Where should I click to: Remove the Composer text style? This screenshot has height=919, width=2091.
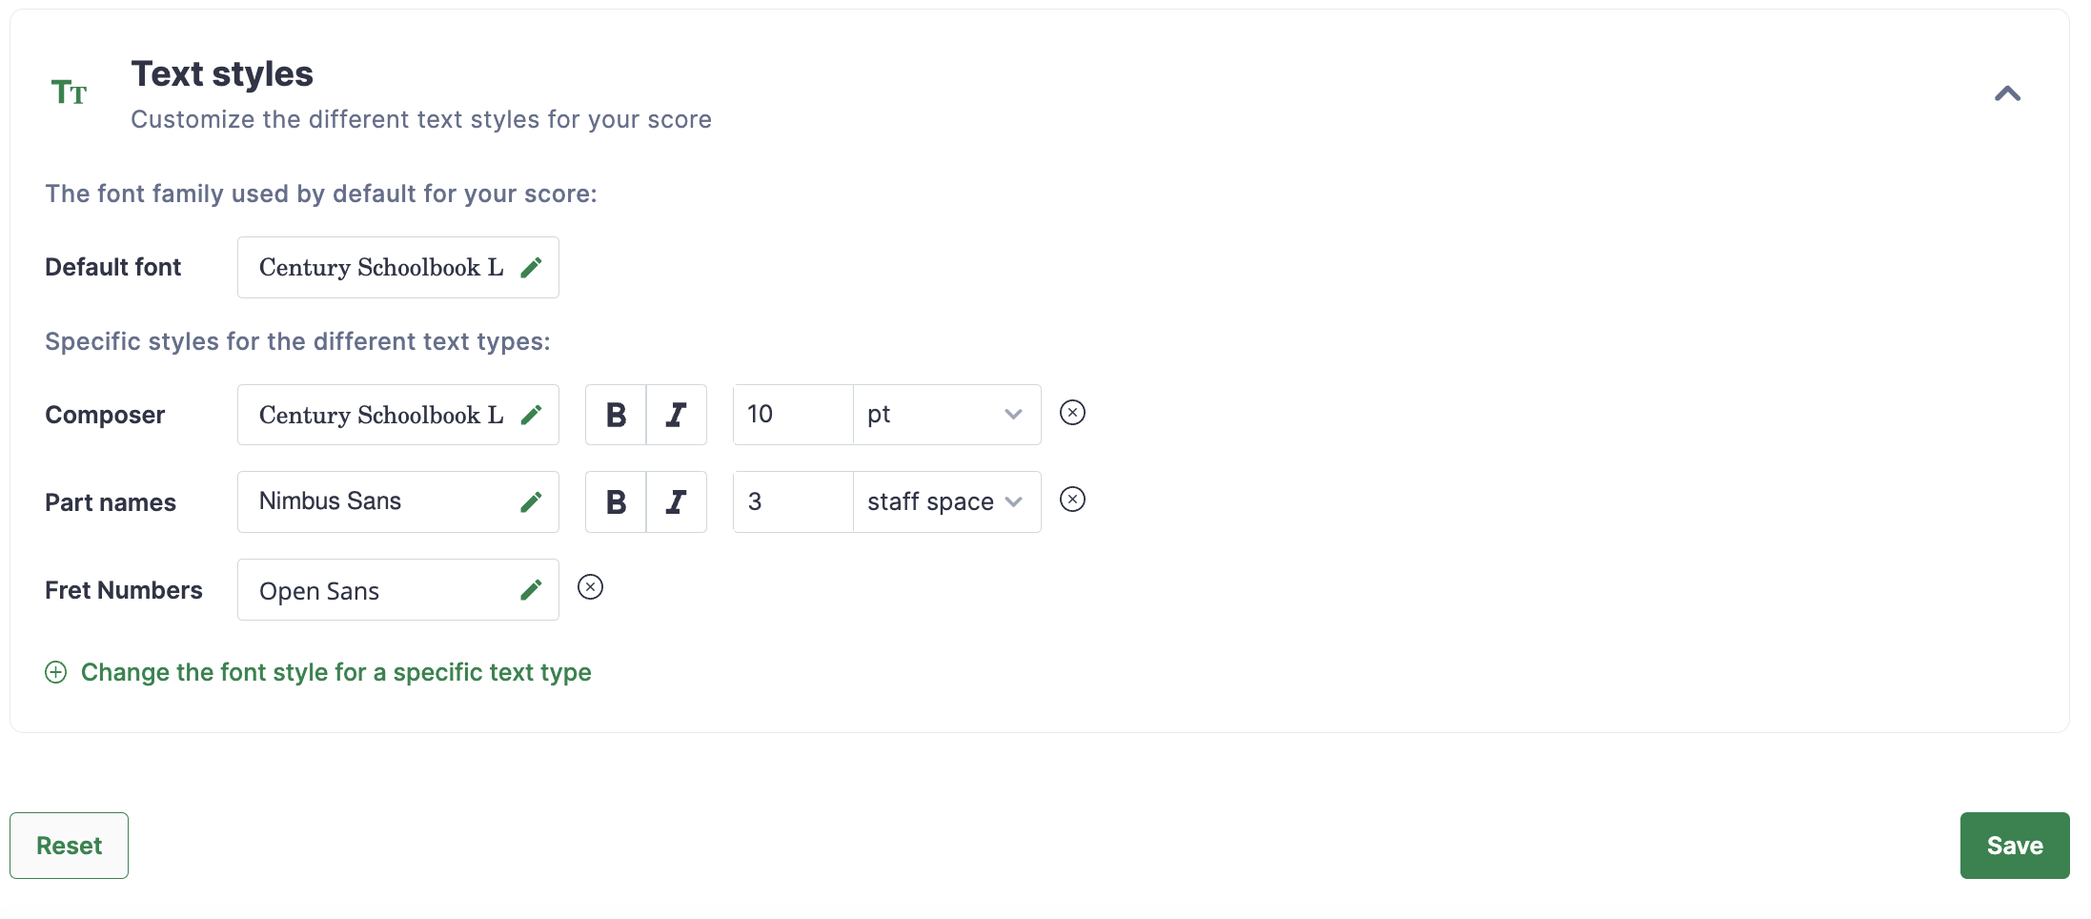click(1072, 413)
